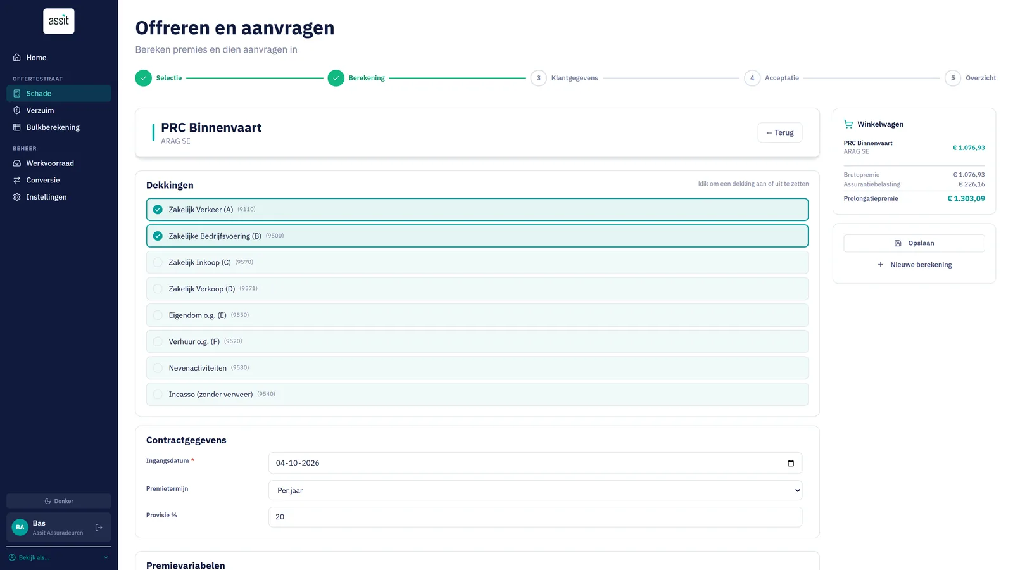The image size is (1013, 570).
Task: Enable Incasso (zonder verweer) coverage
Action: click(477, 395)
